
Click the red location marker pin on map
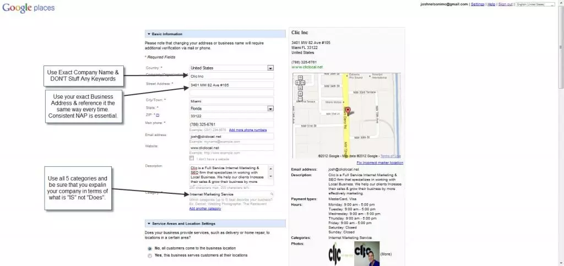348,111
